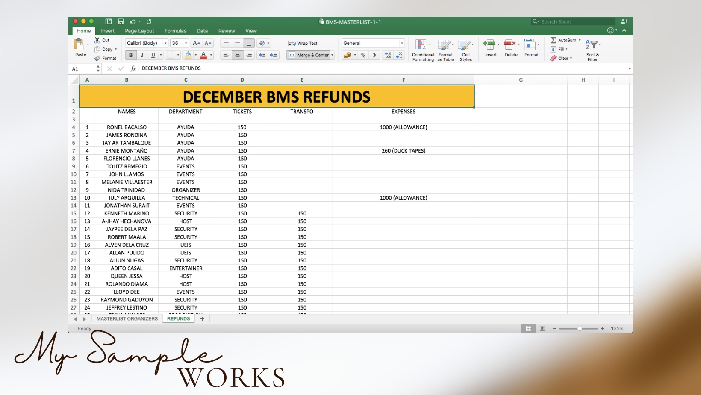The image size is (701, 395).
Task: Apply the red font color swatch
Action: click(203, 55)
